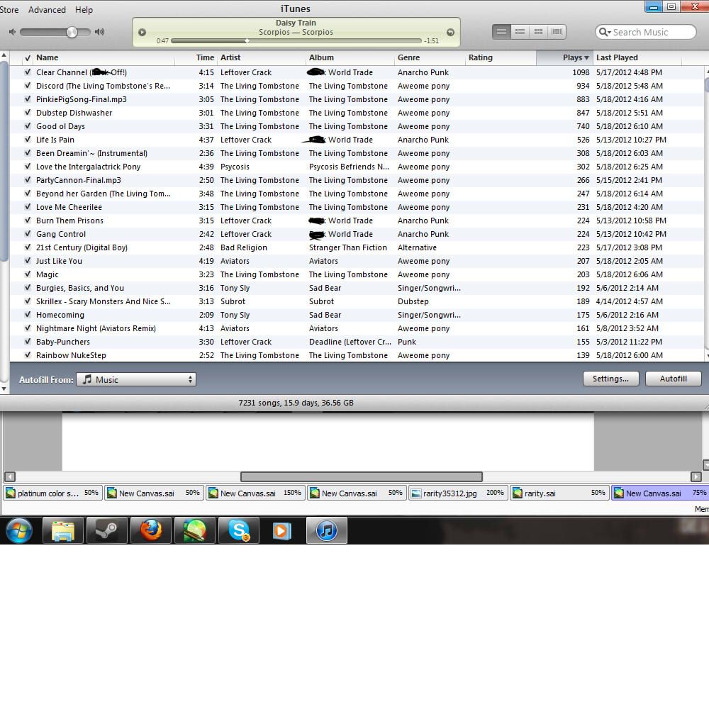Click the mute volume speaker icon
The image size is (709, 709).
[12, 32]
